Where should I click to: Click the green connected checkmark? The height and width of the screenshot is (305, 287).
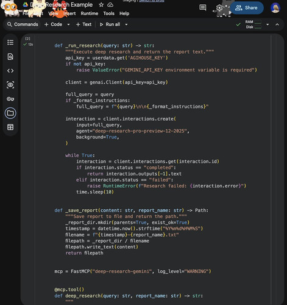point(238,24)
